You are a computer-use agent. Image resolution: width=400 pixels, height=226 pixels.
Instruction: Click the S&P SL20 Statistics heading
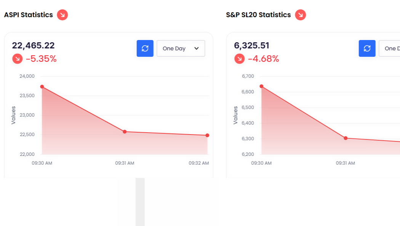pos(258,15)
